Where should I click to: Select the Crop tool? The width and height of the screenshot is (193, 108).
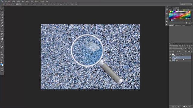2,20
